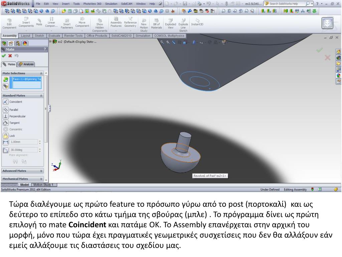
Task: Choose Perpendicular mate type
Action: 5,116
